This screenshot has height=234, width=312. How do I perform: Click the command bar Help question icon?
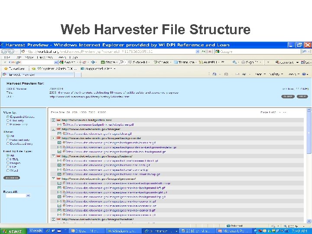(x=304, y=74)
